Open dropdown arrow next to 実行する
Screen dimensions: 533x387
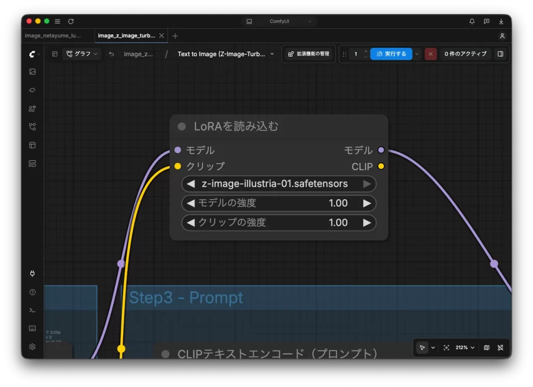coord(417,54)
